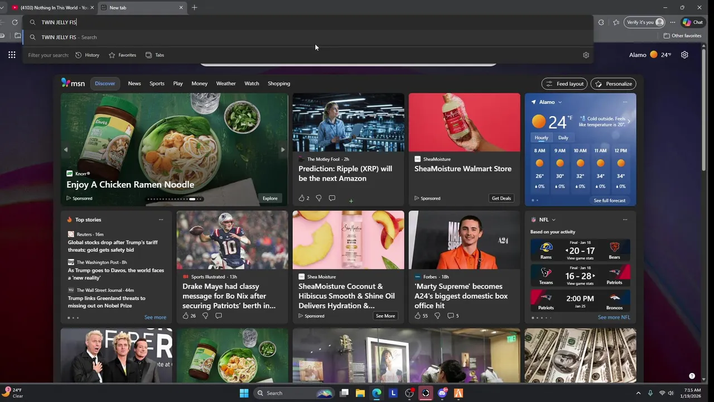The image size is (714, 402).
Task: Open the apps grid launcher icon
Action: (x=12, y=55)
